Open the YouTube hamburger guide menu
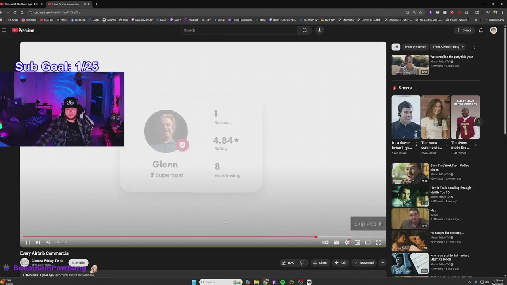Viewport: 507px width, 285px height. pos(4,30)
